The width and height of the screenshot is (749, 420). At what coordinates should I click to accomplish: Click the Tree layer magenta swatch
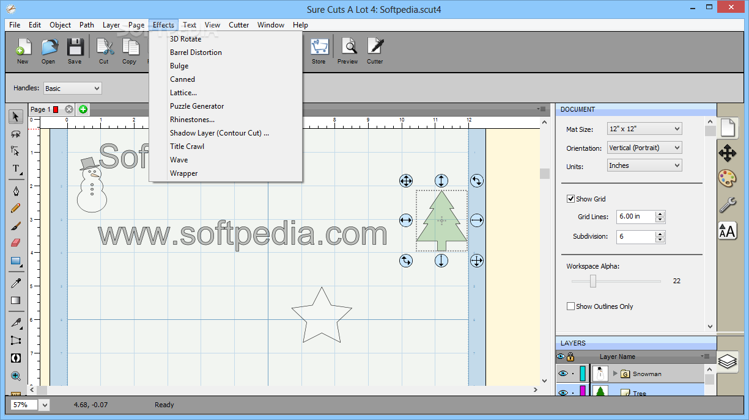(x=583, y=391)
